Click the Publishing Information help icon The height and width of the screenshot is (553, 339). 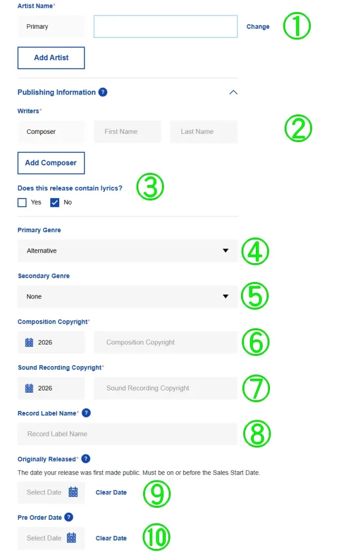click(103, 92)
